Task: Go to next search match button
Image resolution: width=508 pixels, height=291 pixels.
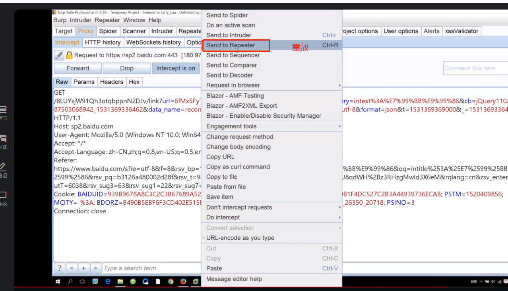Action: tap(95, 268)
